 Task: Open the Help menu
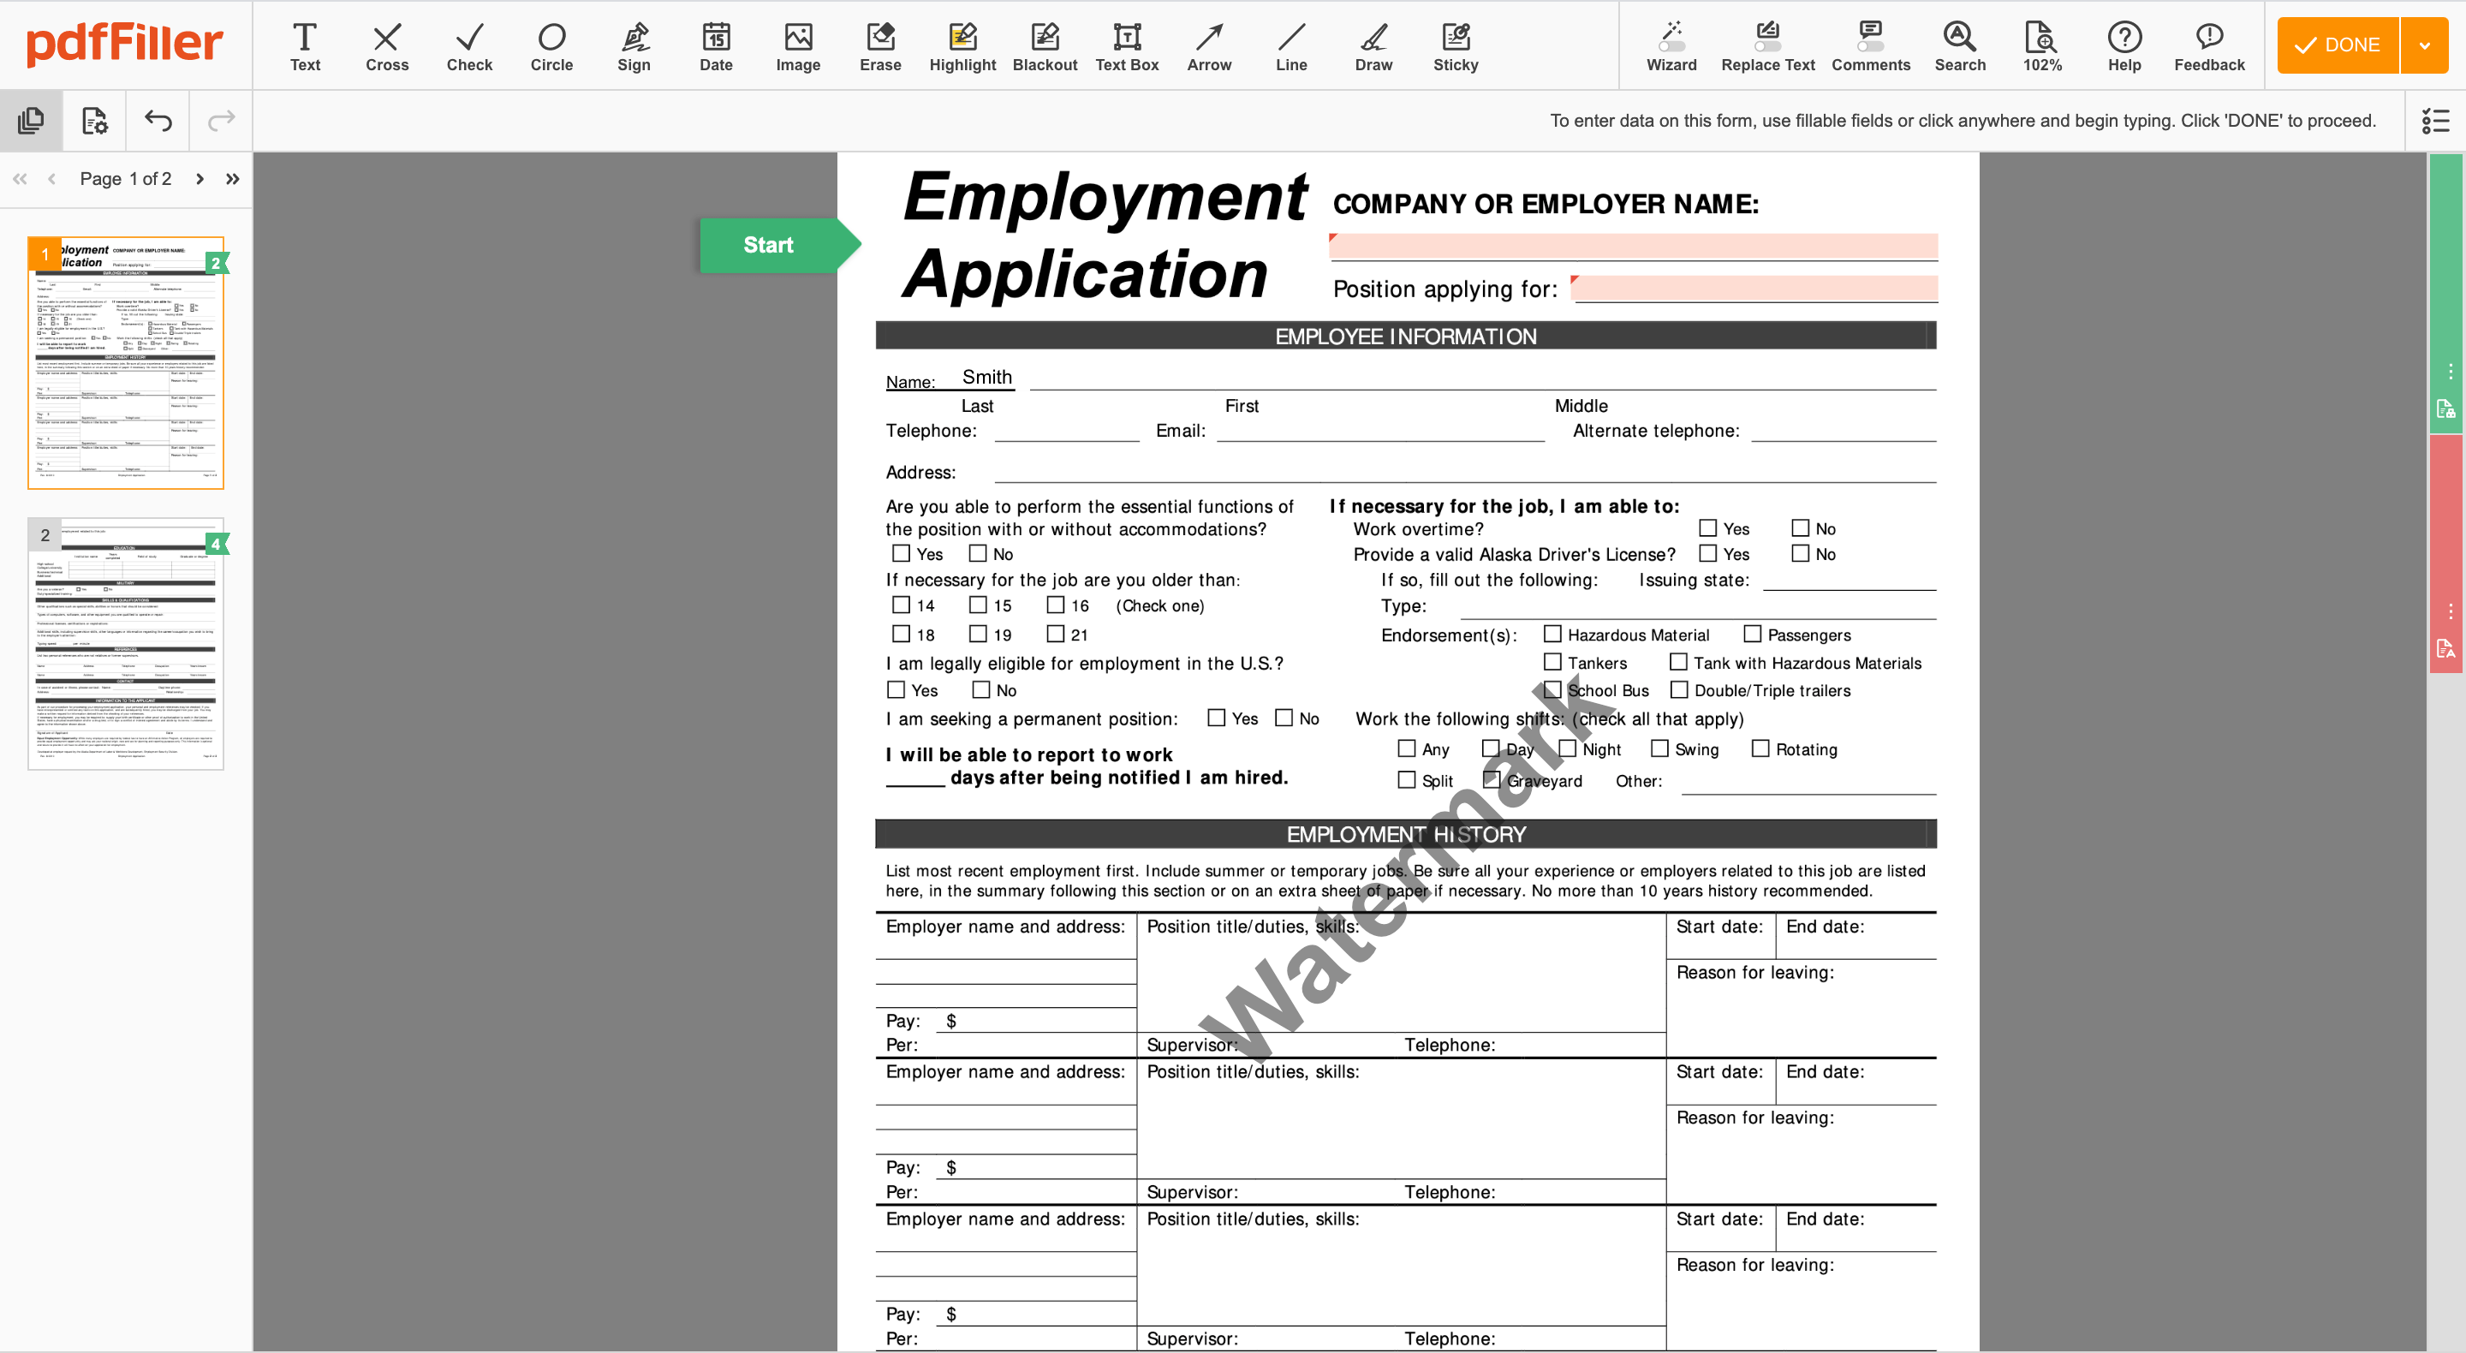tap(2124, 46)
